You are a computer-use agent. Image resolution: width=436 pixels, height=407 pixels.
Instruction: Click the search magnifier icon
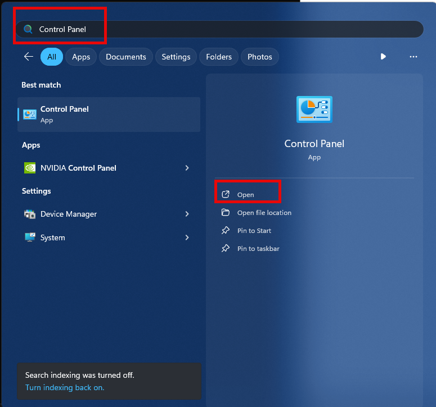coord(28,29)
